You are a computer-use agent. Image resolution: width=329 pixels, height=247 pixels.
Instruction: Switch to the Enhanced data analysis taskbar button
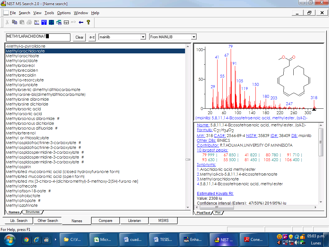point(193,239)
